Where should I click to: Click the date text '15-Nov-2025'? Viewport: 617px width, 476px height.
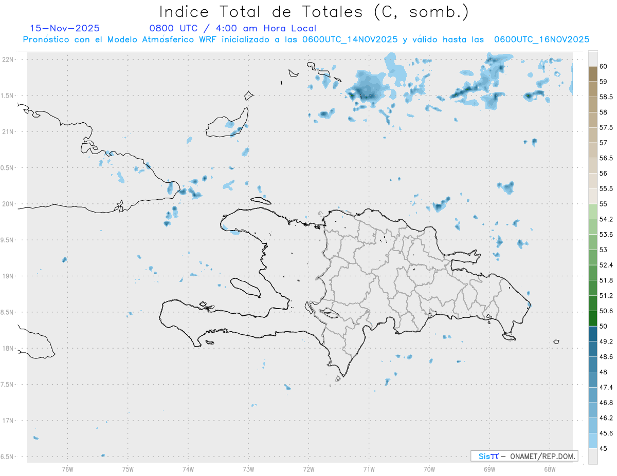[65, 28]
